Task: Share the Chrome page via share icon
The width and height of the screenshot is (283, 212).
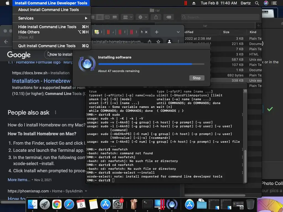Action: point(150,42)
